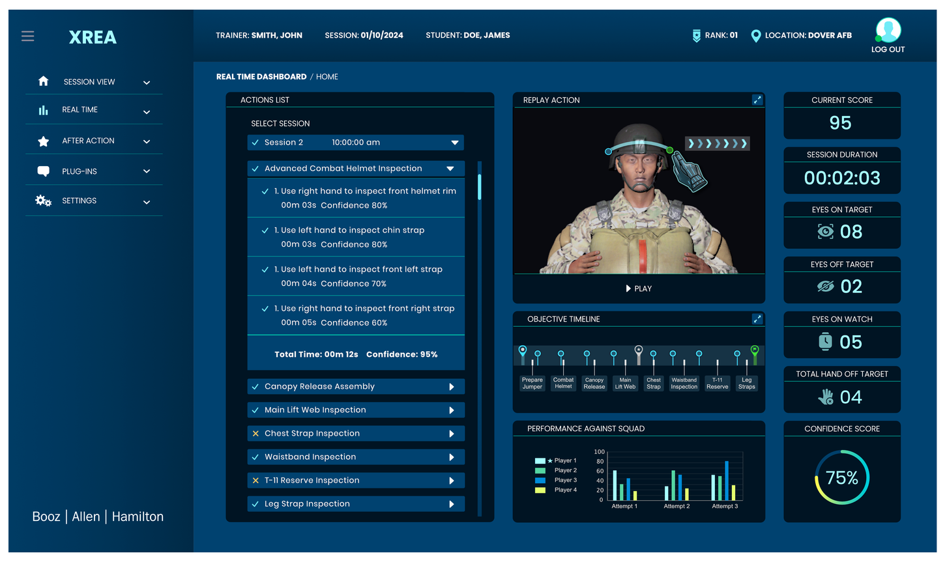
Task: Click the 75% confidence score ring
Action: [x=842, y=477]
